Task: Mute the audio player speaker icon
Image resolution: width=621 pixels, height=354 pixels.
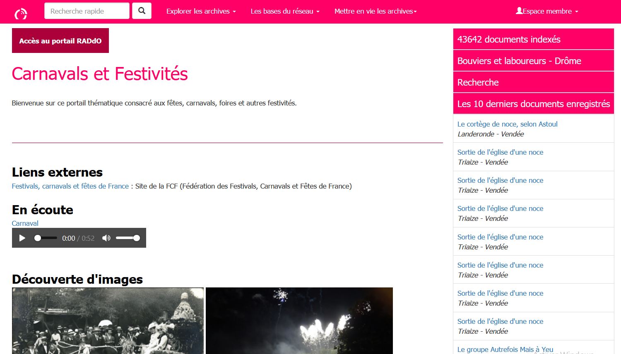Action: pos(106,238)
